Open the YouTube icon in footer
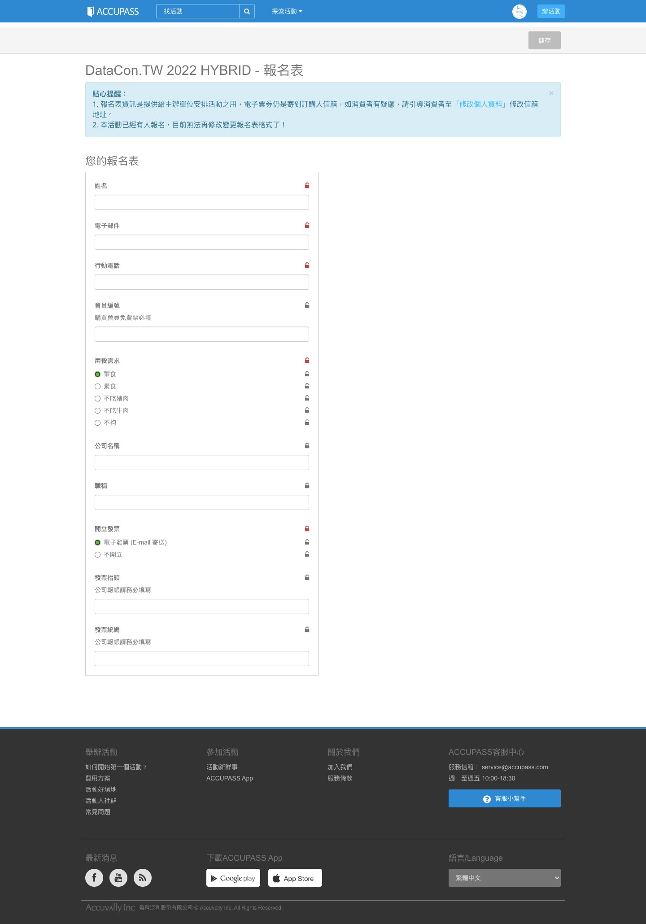Image resolution: width=646 pixels, height=924 pixels. pyautogui.click(x=118, y=878)
